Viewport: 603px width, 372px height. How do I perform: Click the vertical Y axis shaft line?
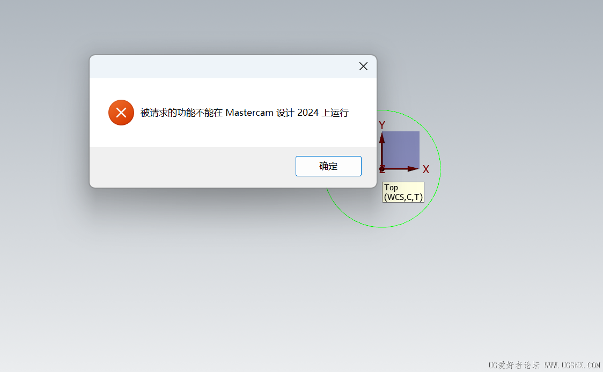[382, 155]
